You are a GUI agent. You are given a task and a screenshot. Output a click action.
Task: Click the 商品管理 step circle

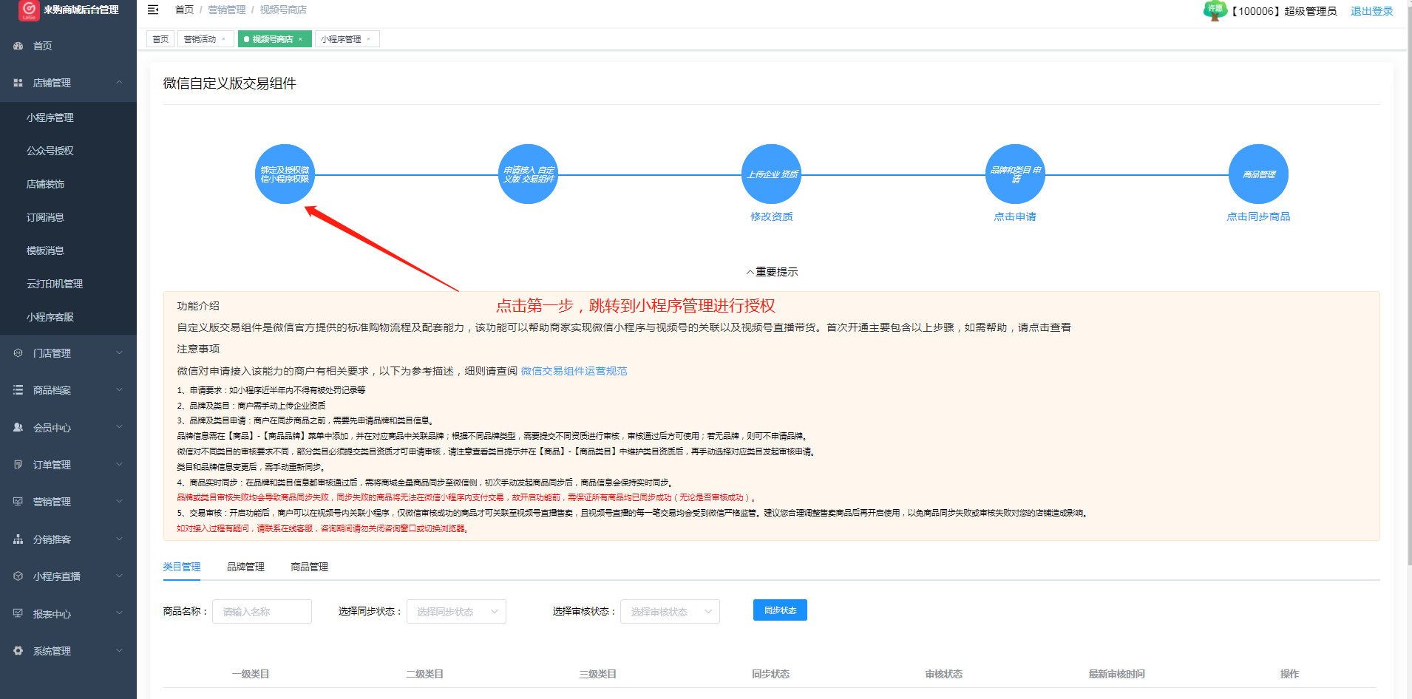[1258, 174]
